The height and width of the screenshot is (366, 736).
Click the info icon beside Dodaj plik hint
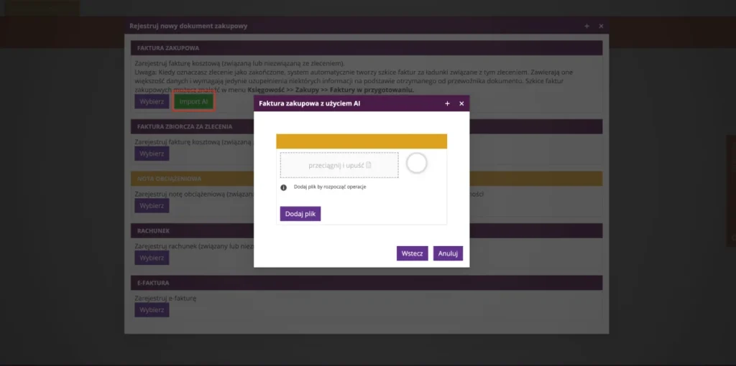[x=283, y=187]
